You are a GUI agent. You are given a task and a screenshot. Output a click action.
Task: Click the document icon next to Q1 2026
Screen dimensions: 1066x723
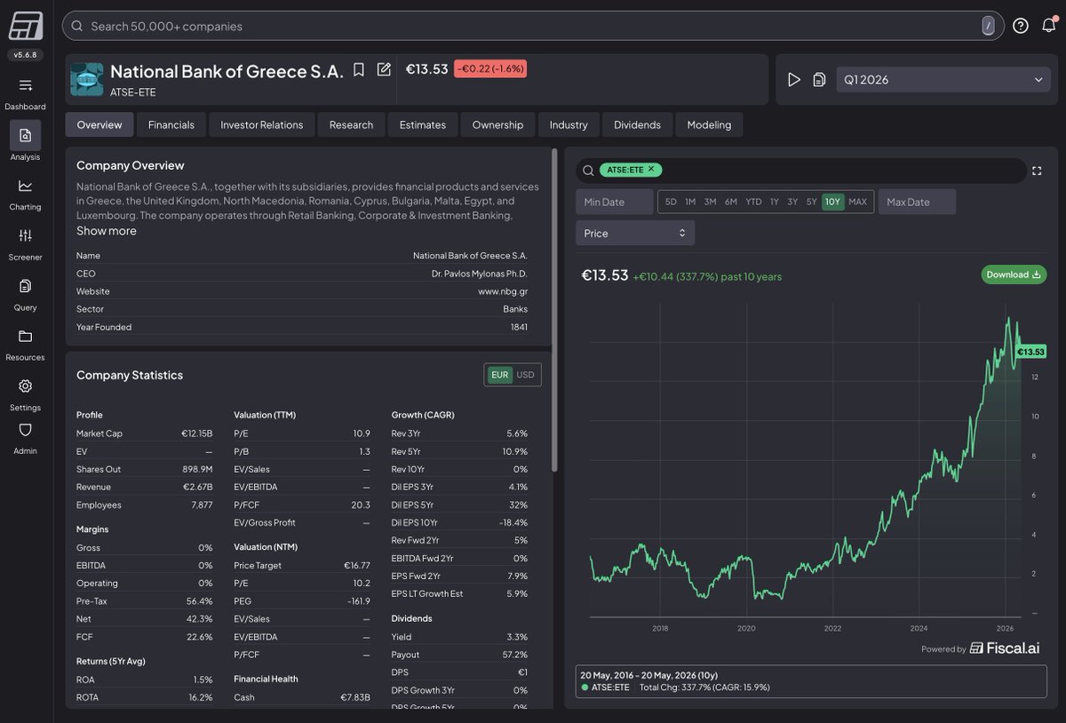point(819,80)
